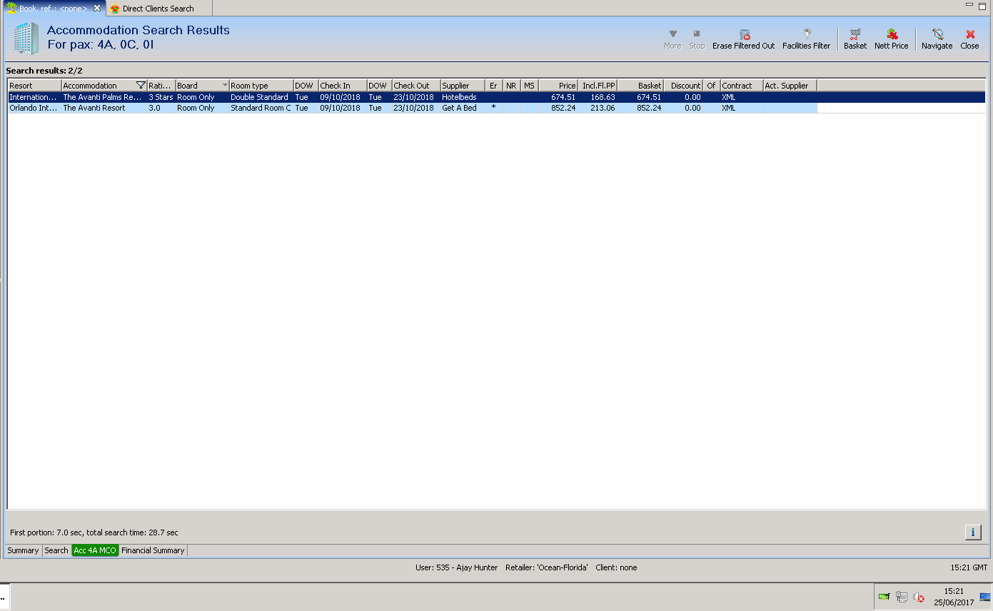
Task: Sort by the Contract column header
Action: click(742, 86)
